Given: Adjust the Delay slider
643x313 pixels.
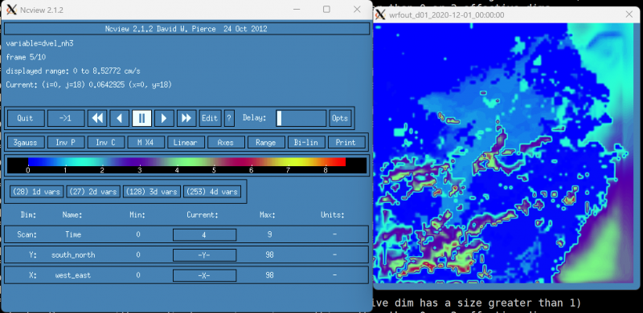Looking at the screenshot, I should [301, 119].
